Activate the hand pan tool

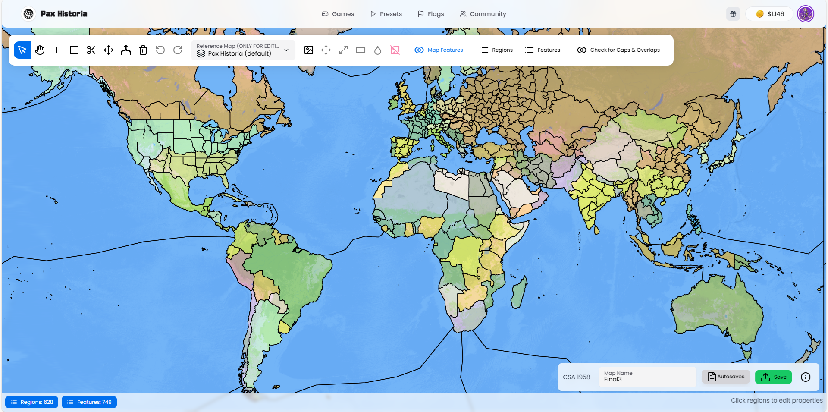(x=40, y=50)
